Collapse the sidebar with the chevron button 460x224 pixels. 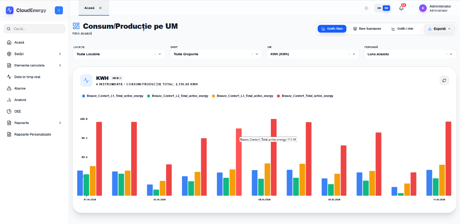tap(59, 10)
